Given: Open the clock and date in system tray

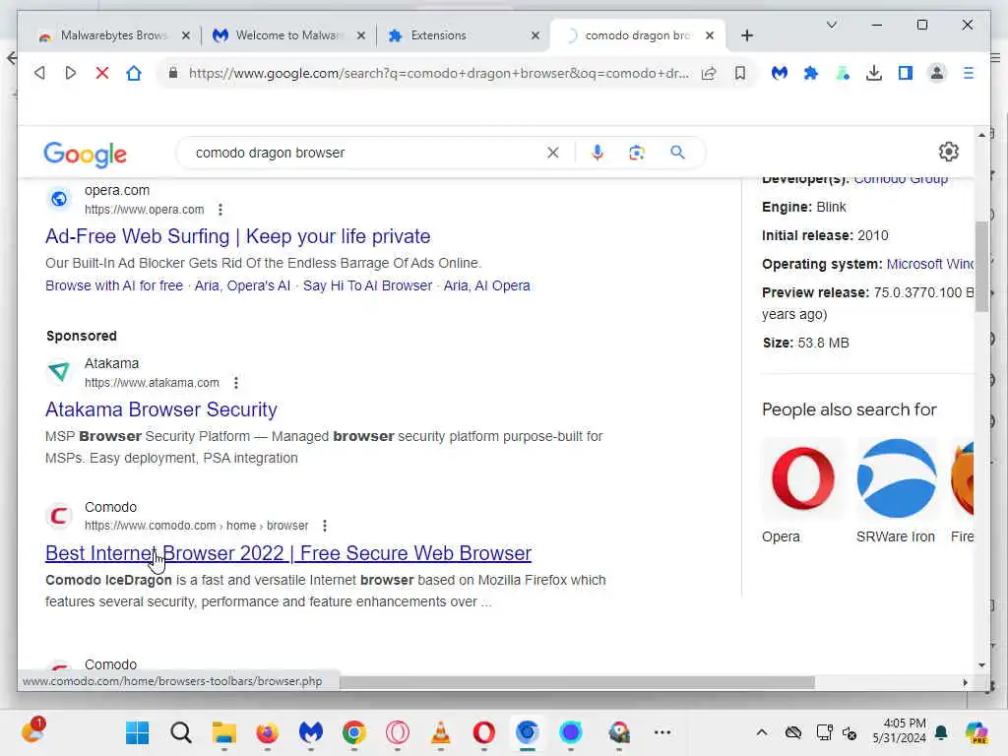Looking at the screenshot, I should coord(900,731).
